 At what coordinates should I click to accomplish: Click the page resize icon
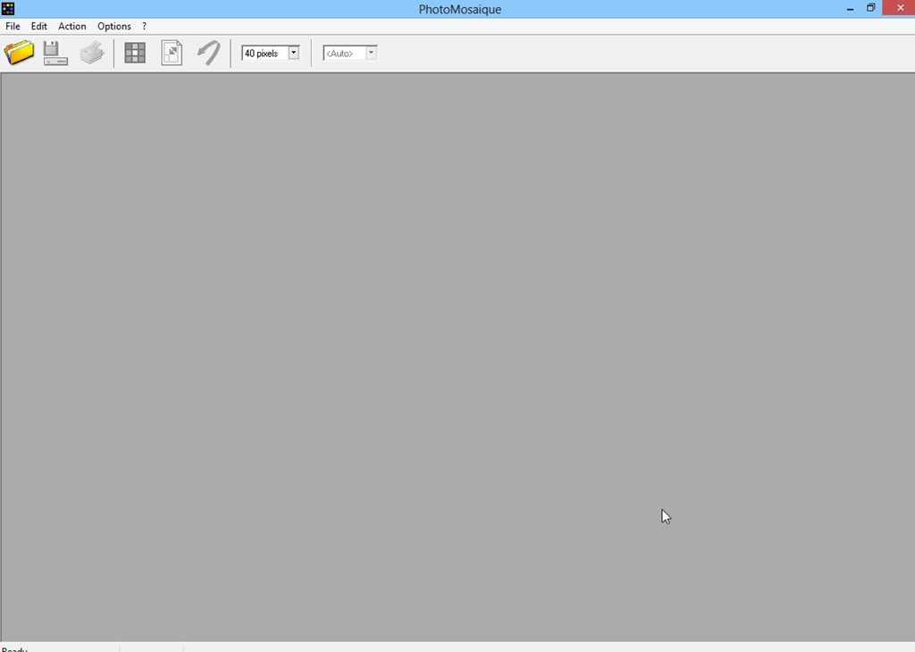click(x=172, y=53)
